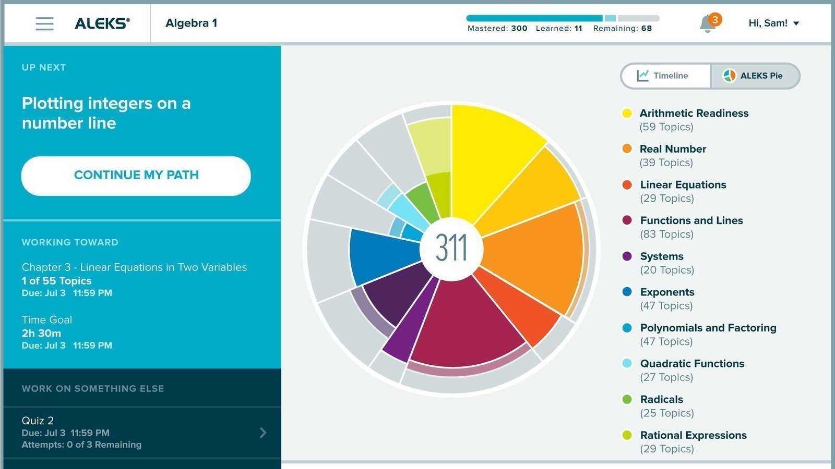Screen dimensions: 835x469
Task: Switch the view toggle to ALEKS Pie
Action: (x=755, y=76)
